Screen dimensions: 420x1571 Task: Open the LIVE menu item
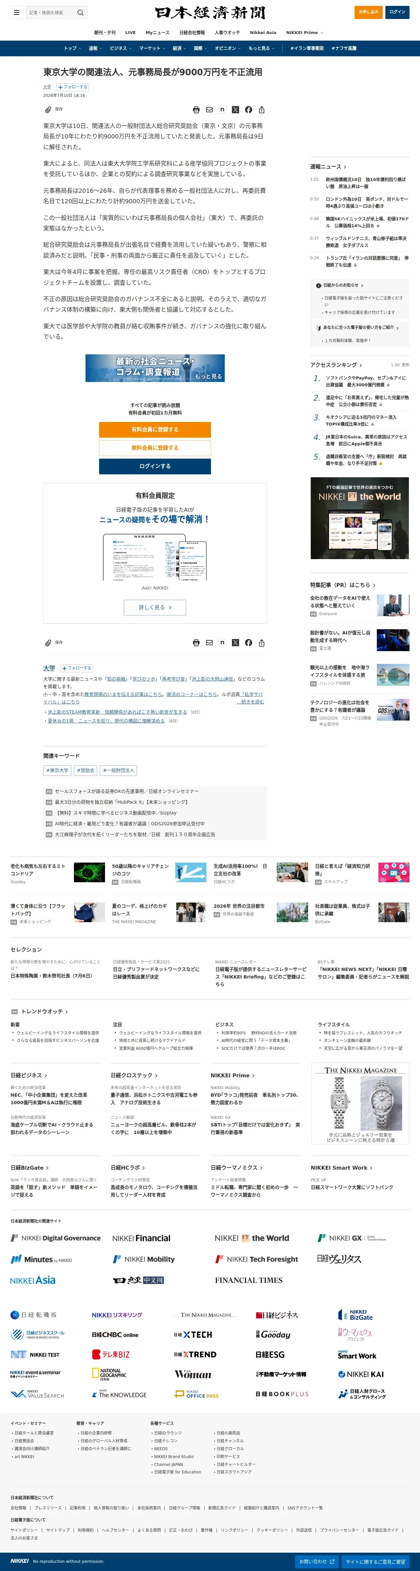pos(131,33)
